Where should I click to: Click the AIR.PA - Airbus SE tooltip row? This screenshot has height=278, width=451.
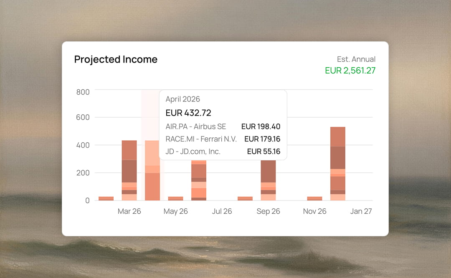[x=196, y=126]
